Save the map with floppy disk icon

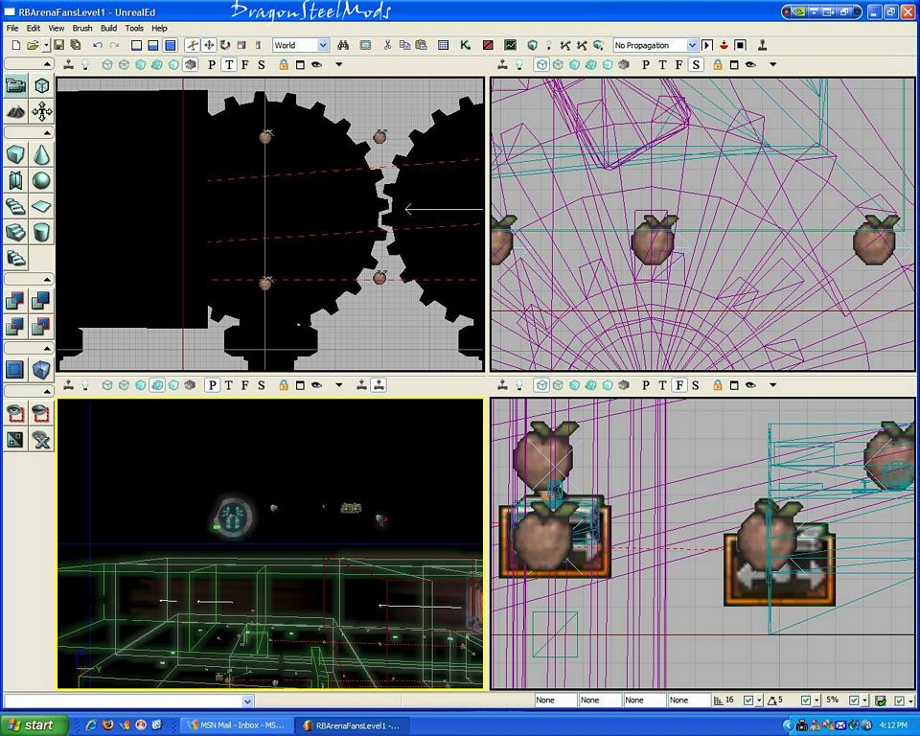(x=58, y=45)
